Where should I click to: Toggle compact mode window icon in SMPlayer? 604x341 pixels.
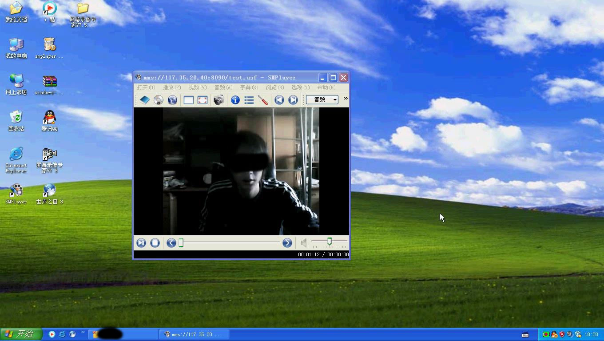point(189,100)
